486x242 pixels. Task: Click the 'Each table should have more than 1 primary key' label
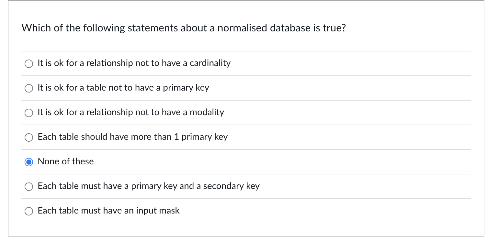pyautogui.click(x=133, y=137)
